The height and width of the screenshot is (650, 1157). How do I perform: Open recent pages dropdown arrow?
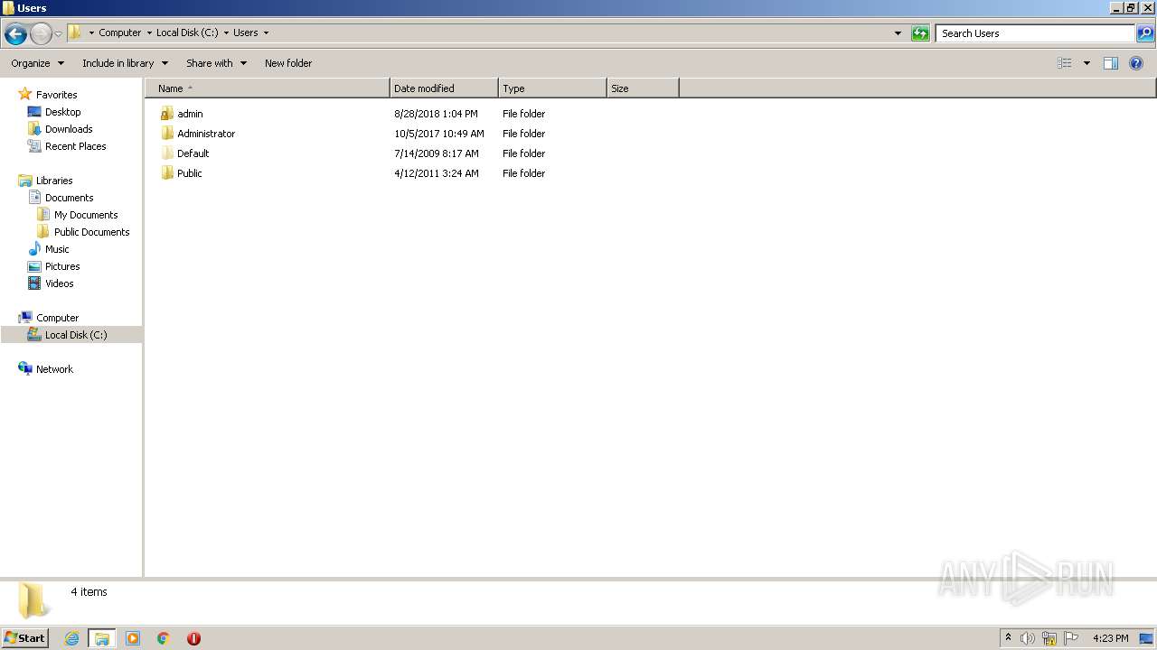(x=59, y=34)
